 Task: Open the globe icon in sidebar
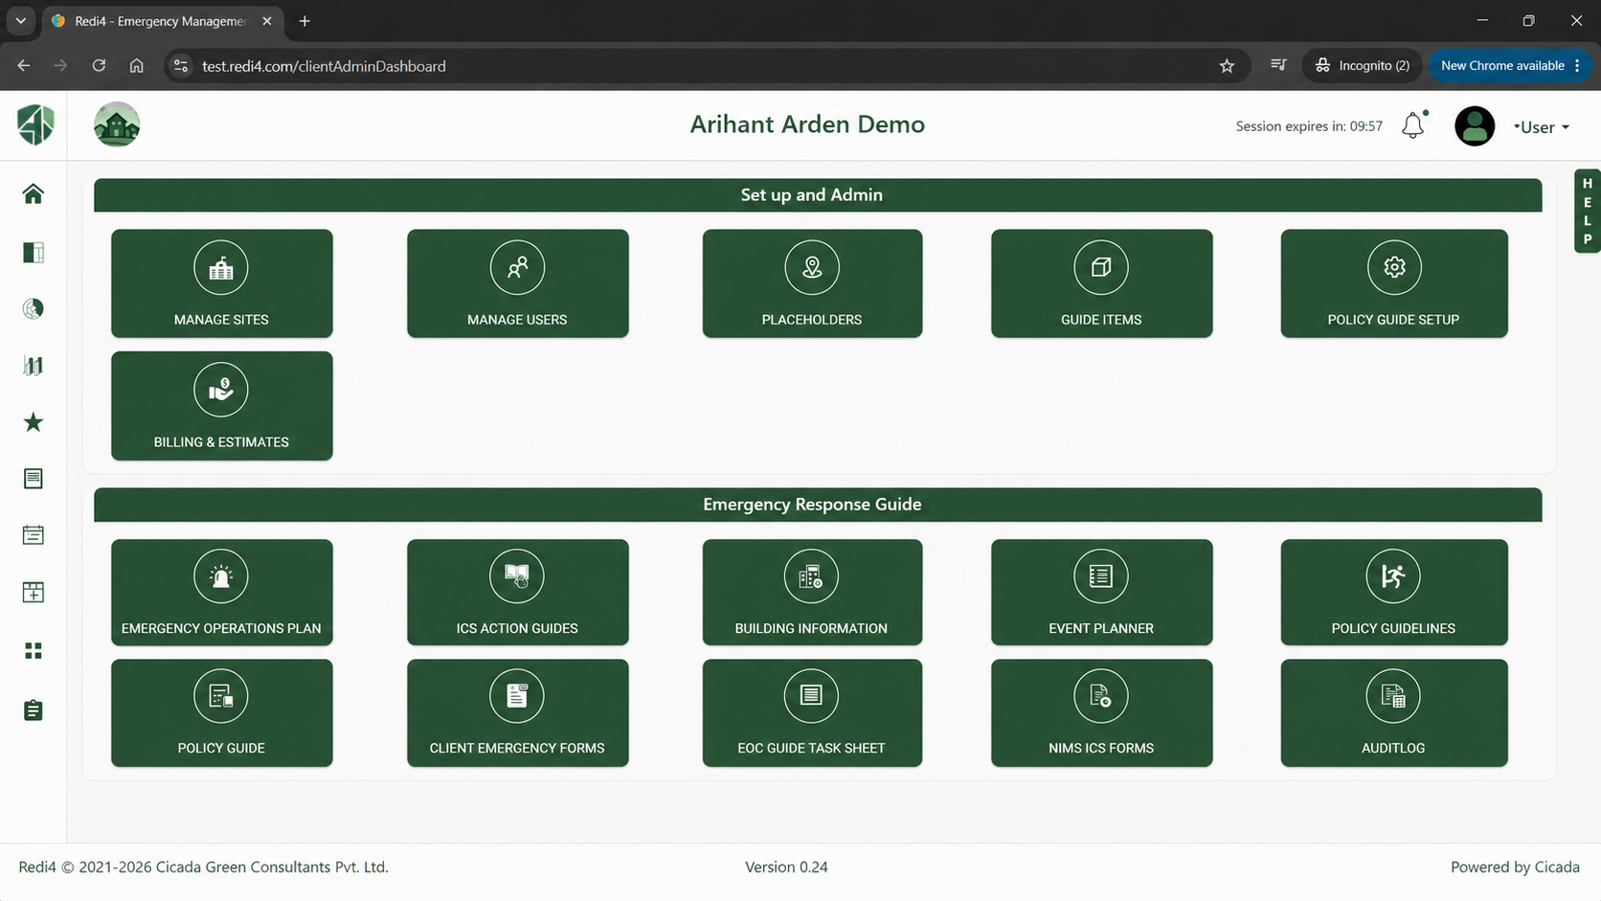(x=34, y=308)
